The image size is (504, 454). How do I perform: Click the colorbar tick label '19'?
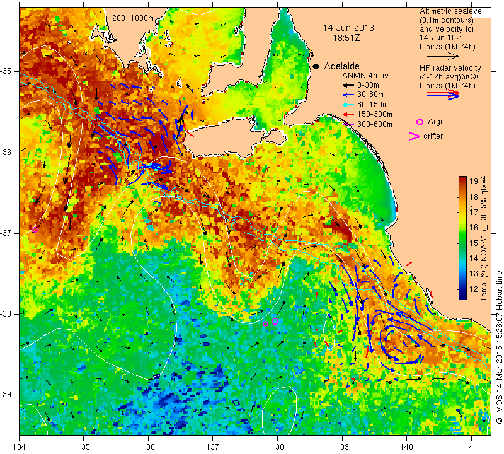coord(474,181)
